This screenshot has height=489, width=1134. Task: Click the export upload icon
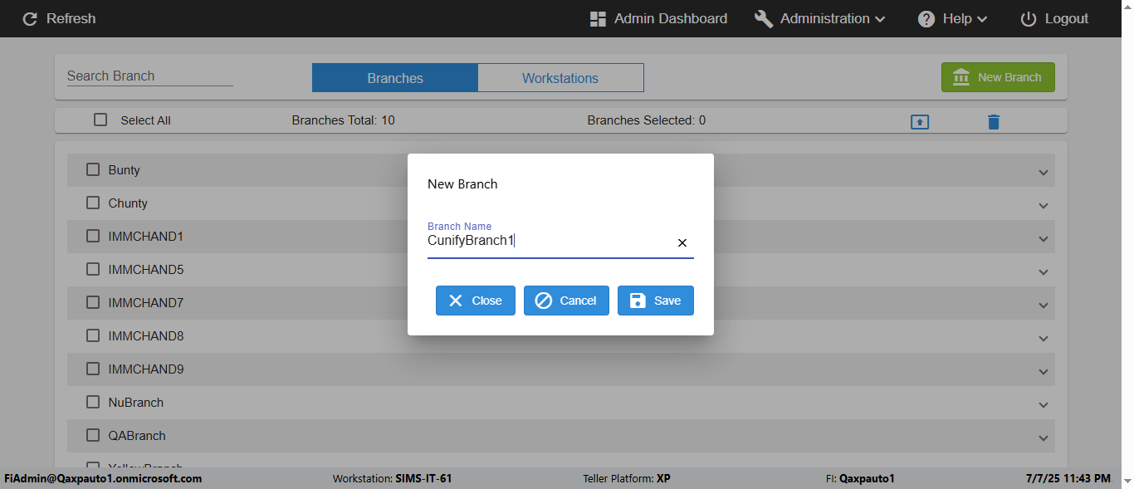click(920, 122)
